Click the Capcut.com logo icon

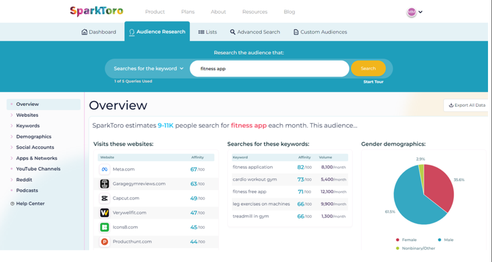tap(104, 198)
